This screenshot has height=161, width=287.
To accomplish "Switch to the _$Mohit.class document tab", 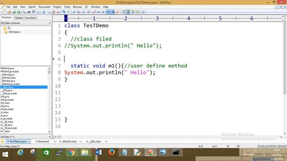I will coord(69,141).
